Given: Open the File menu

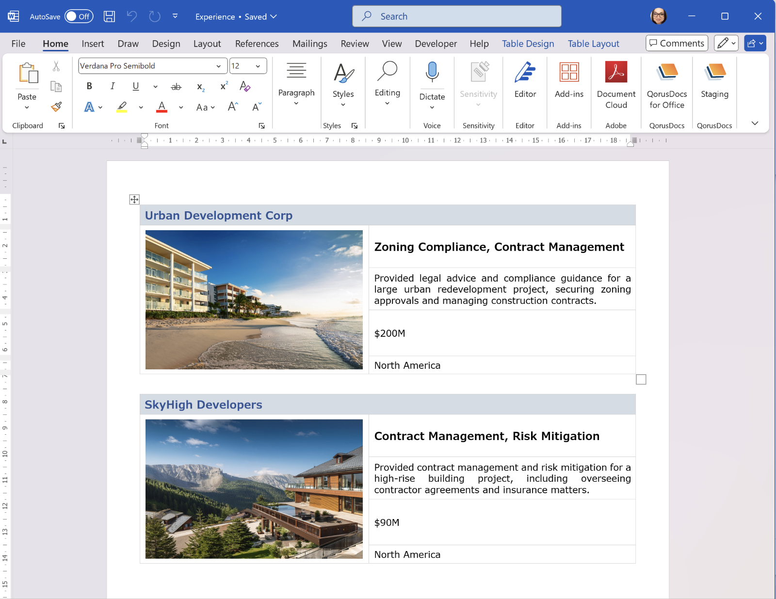Looking at the screenshot, I should tap(18, 44).
